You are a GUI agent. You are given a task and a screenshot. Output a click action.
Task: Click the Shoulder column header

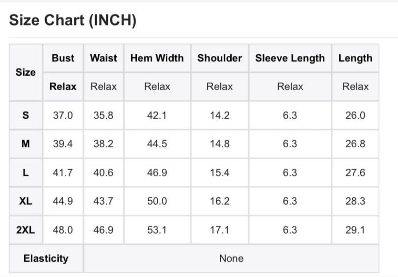coord(220,58)
